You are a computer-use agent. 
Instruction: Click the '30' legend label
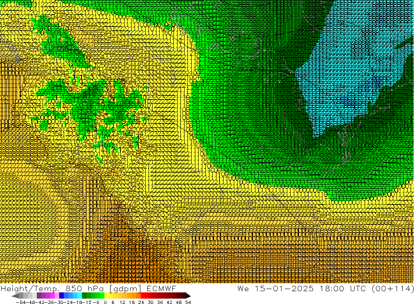(x=151, y=302)
